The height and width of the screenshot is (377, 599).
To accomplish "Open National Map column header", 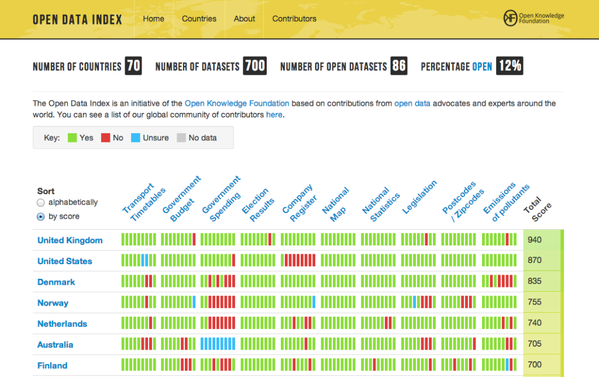I will click(335, 205).
